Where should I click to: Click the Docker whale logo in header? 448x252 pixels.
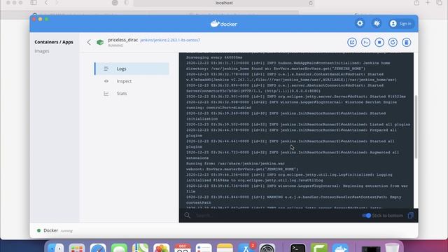(224, 24)
